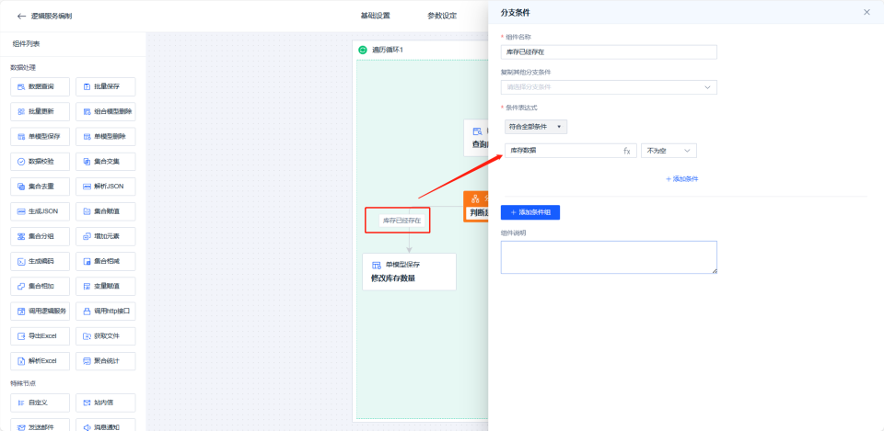The height and width of the screenshot is (431, 884).
Task: Pick the 批量更新 component icon
Action: (21, 111)
